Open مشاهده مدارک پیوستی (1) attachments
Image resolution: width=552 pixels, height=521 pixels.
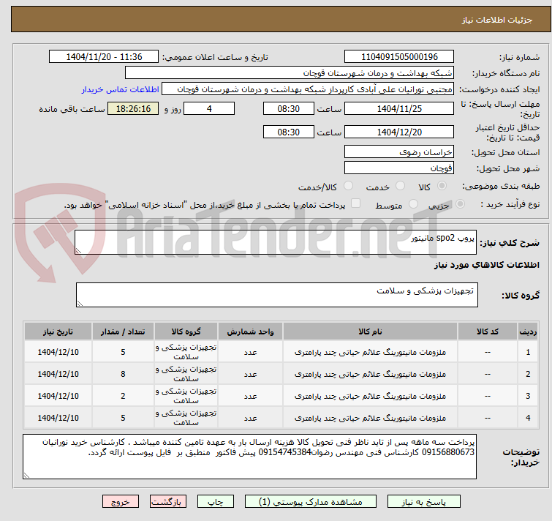(311, 502)
